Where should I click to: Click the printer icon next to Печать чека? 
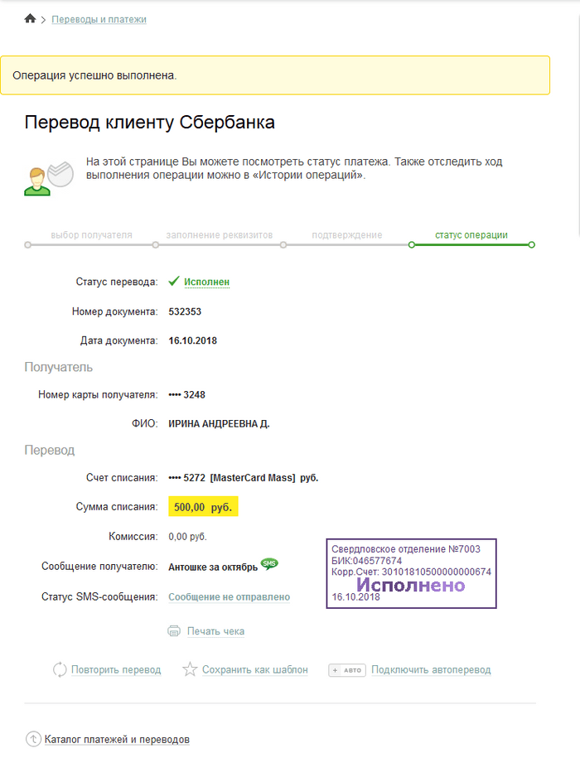coord(174,630)
